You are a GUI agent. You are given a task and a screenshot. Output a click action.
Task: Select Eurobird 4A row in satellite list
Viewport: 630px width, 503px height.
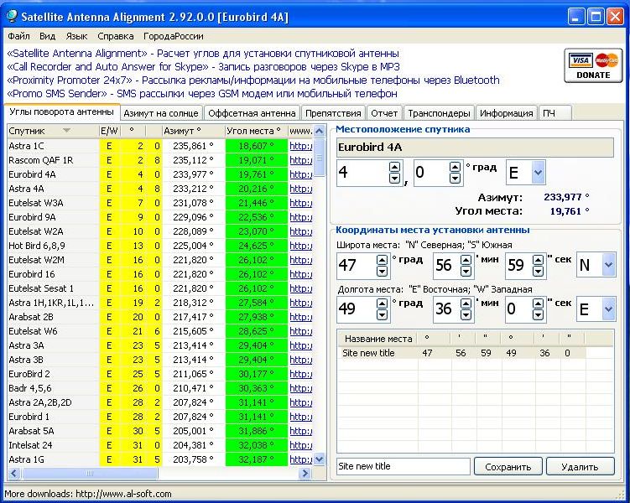pos(159,174)
